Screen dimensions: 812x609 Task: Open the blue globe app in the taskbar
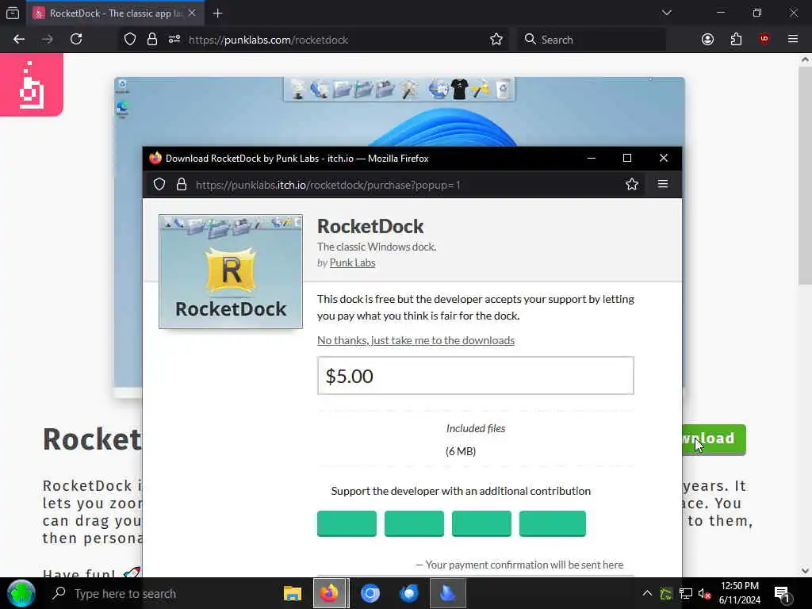click(x=408, y=593)
